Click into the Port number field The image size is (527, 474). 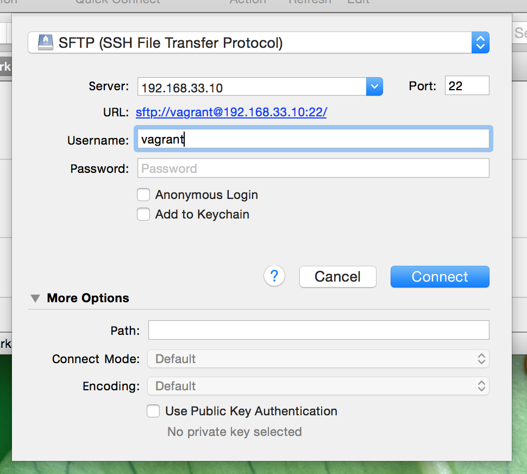point(467,86)
